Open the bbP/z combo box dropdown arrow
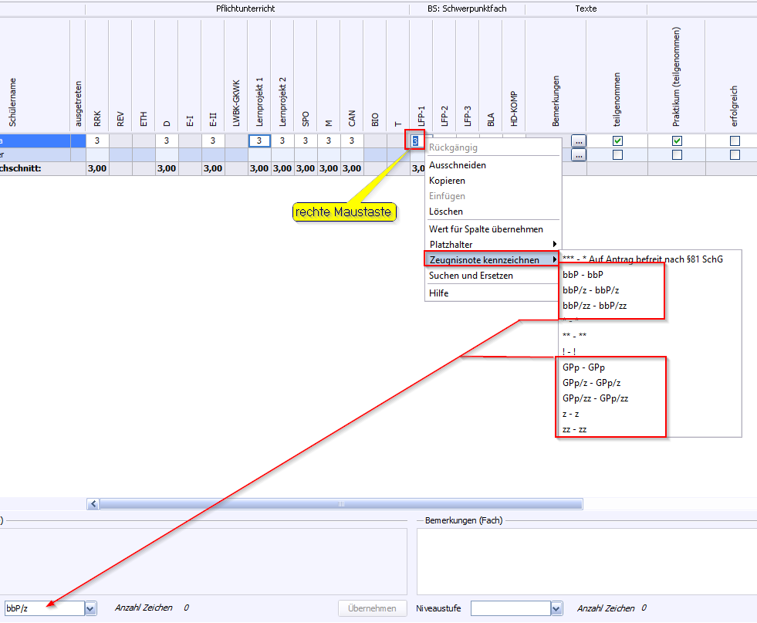 90,608
